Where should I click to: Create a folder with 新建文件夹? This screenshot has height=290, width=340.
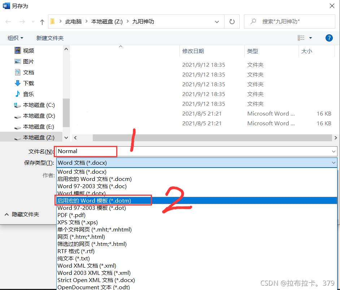[50, 38]
